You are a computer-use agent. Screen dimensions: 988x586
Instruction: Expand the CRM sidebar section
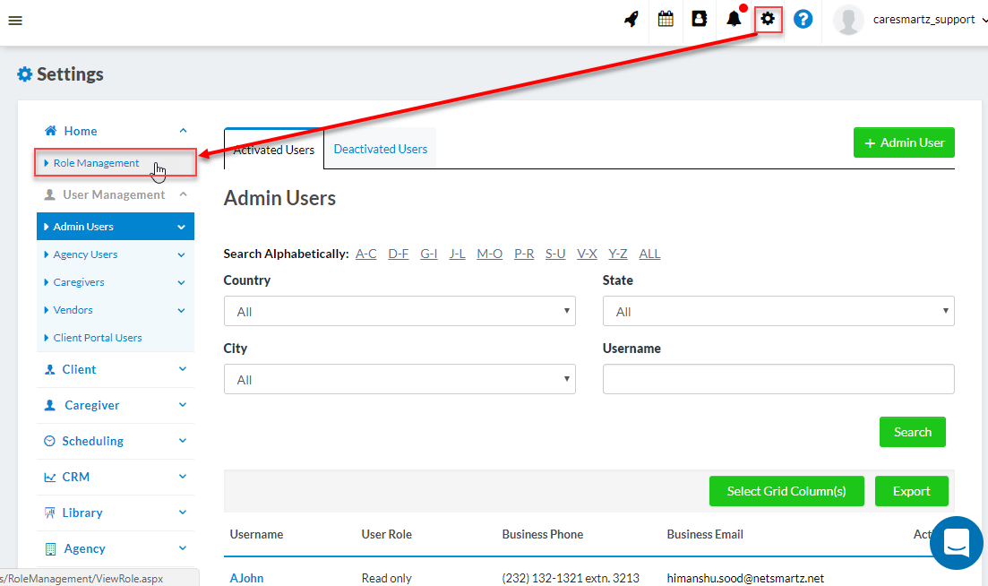pyautogui.click(x=115, y=477)
